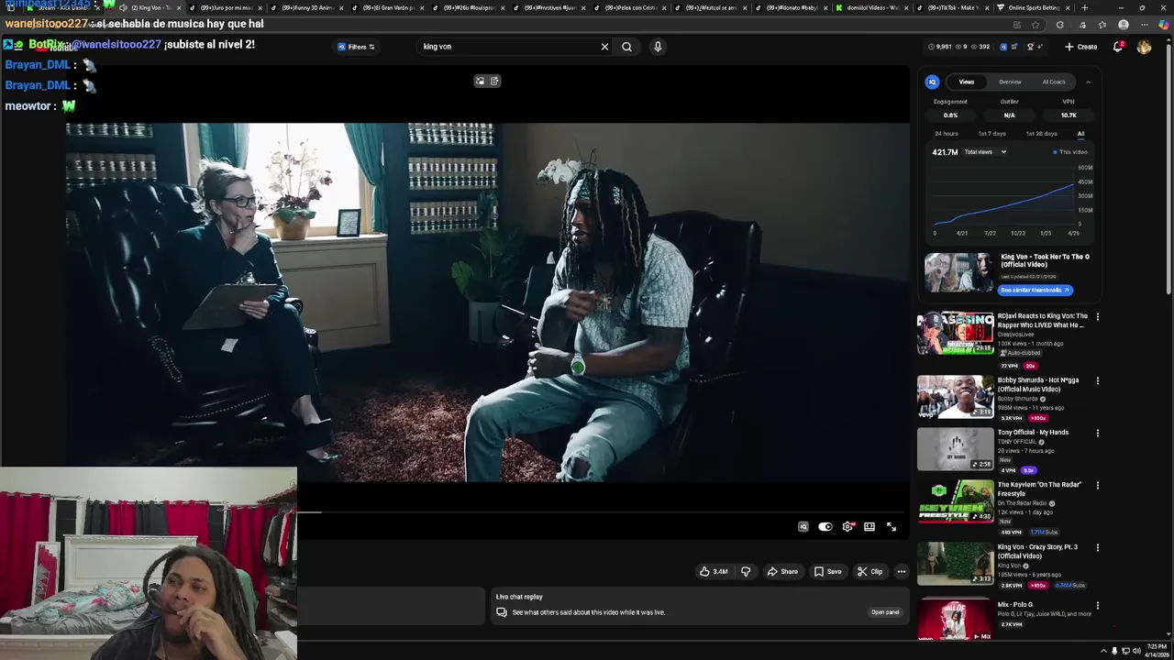
Task: Open options for Tony Official My Hands
Action: click(x=1097, y=434)
